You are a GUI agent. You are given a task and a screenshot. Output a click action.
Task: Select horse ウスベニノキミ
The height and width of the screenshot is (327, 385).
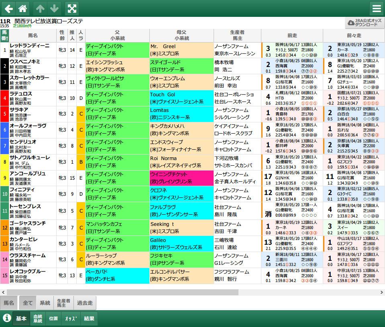25,61
